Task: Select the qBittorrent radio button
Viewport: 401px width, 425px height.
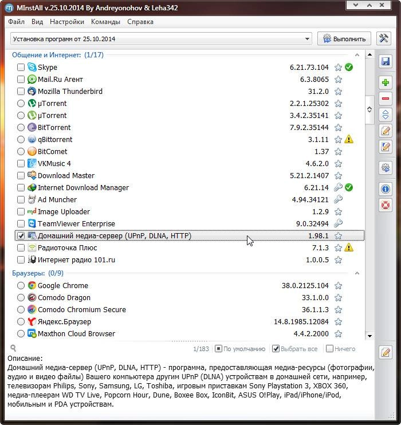Action: (21, 139)
